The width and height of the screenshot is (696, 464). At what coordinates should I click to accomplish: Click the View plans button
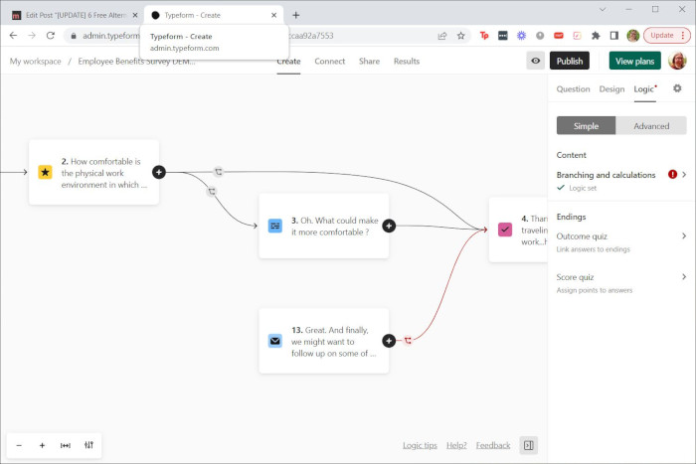tap(634, 61)
